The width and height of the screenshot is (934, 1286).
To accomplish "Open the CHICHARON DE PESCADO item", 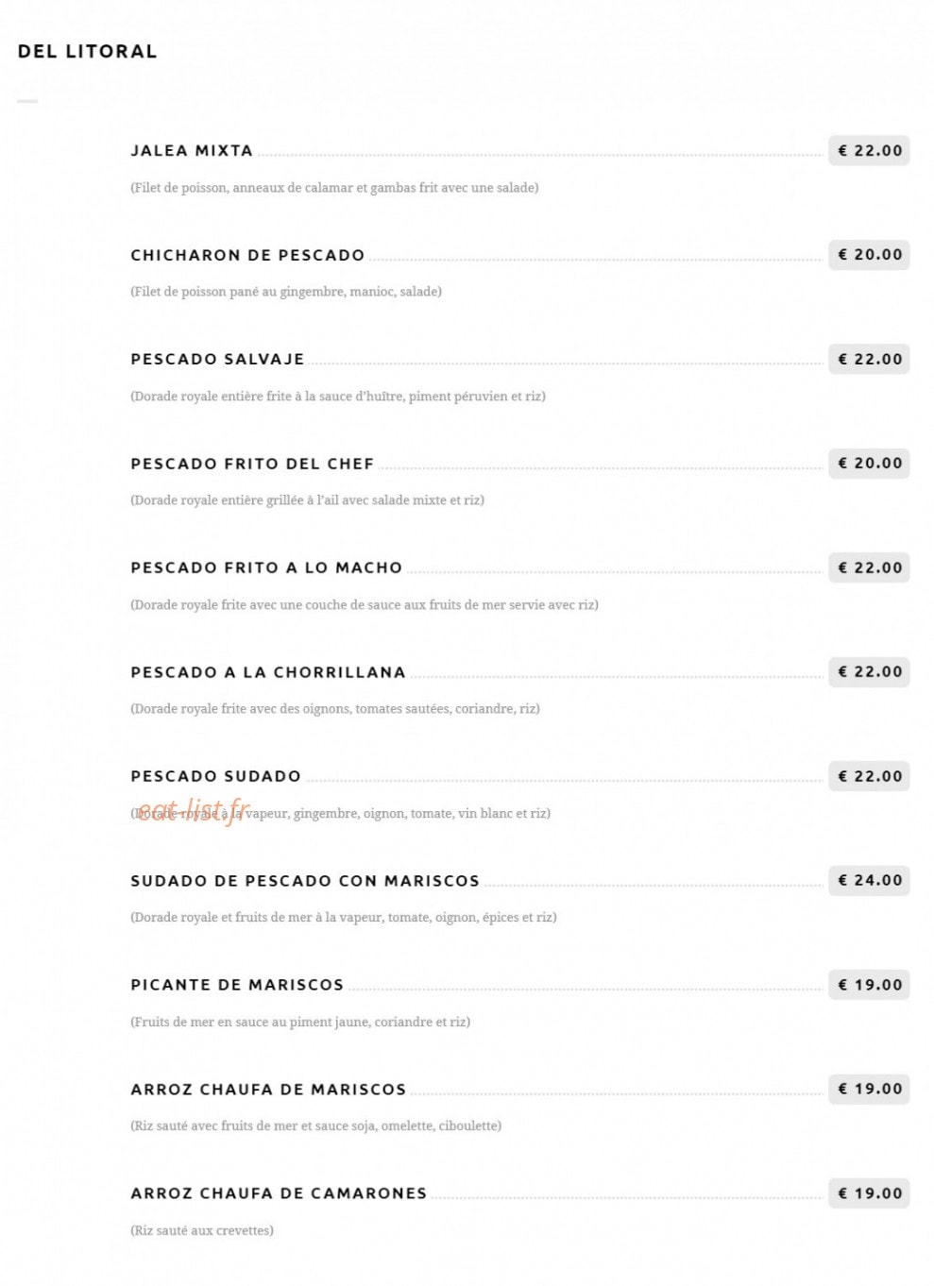I will (x=247, y=255).
